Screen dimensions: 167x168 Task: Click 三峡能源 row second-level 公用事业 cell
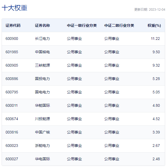(x=112, y=65)
